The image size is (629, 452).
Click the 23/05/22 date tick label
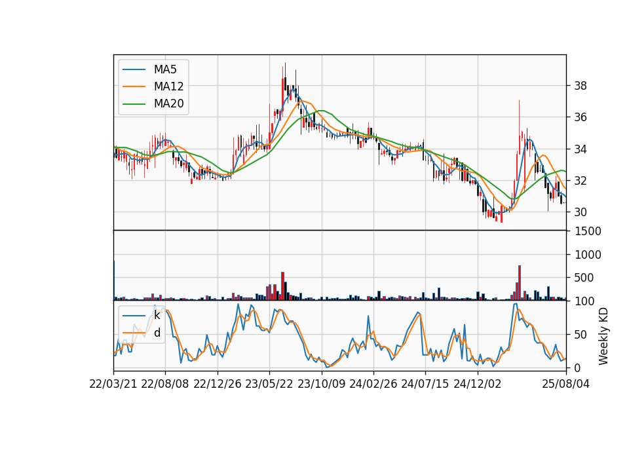(269, 384)
